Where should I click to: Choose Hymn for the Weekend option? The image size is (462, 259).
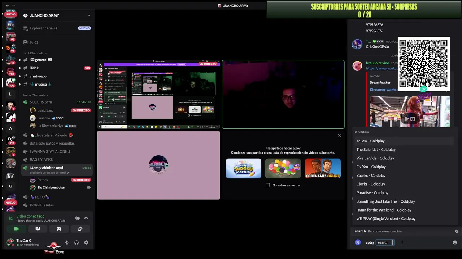click(x=404, y=210)
